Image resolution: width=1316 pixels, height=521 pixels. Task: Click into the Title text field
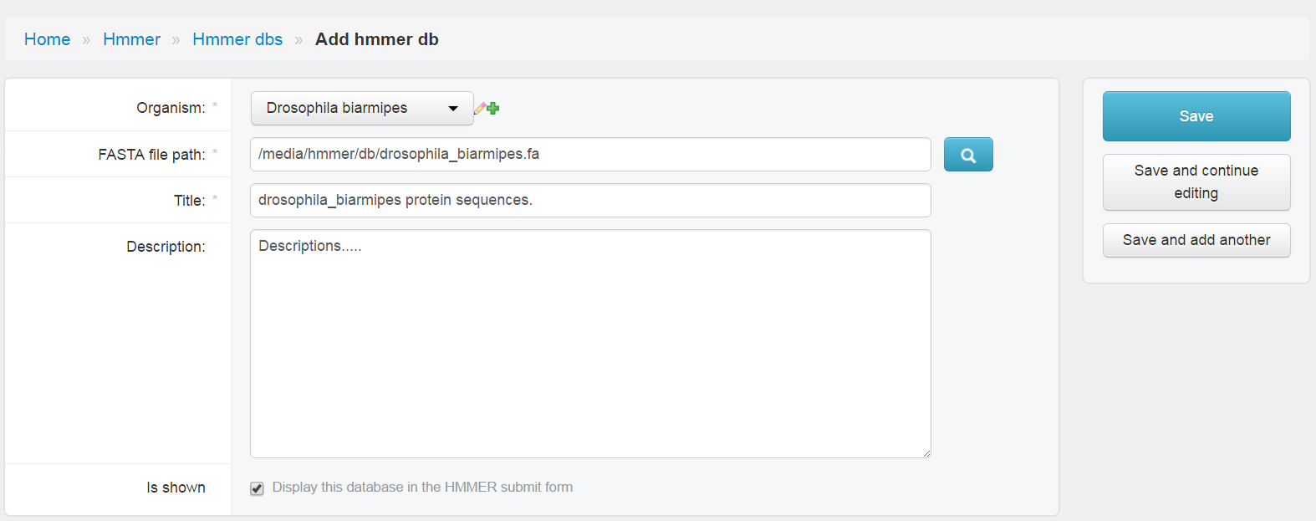pos(590,201)
